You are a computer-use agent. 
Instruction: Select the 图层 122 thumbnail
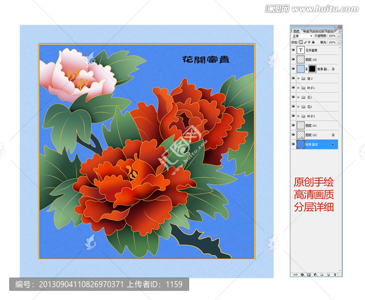[x=301, y=135]
